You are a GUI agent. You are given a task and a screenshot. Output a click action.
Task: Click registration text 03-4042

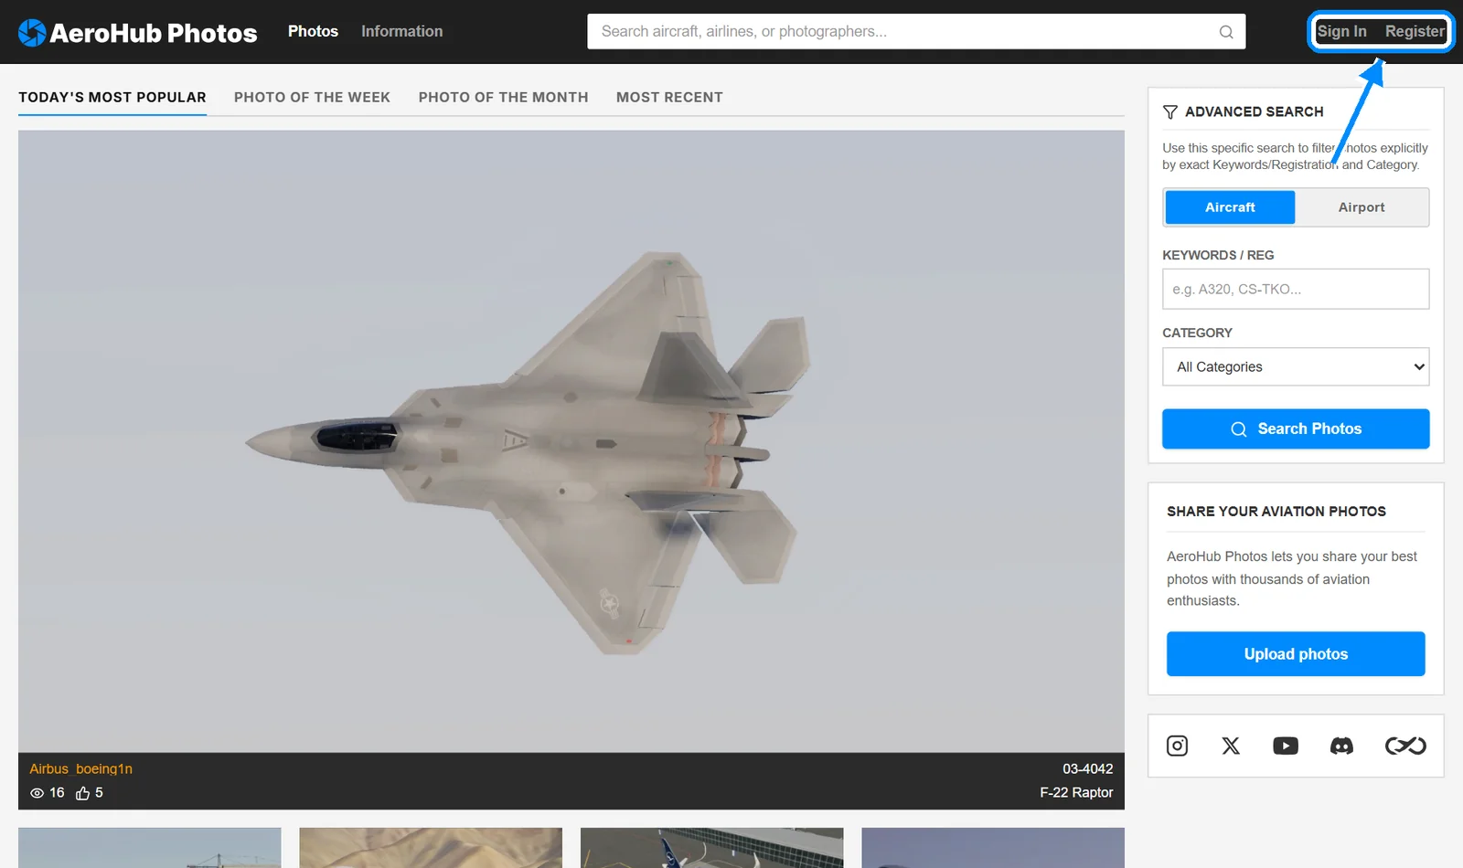click(1087, 769)
